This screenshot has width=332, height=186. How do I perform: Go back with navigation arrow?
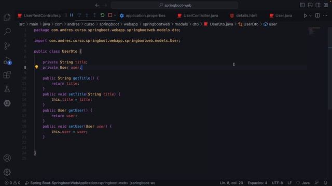click(x=97, y=5)
